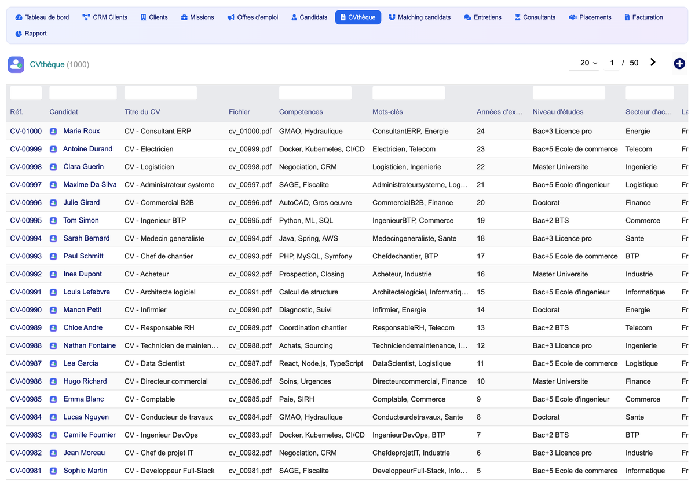Click candidate icon beside Clara Guerin
695x499 pixels.
pyautogui.click(x=53, y=167)
